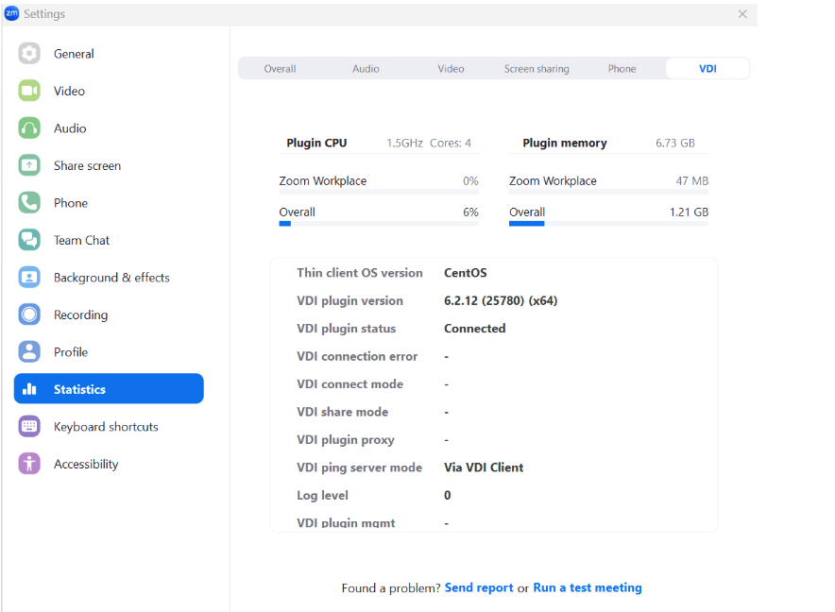Image resolution: width=835 pixels, height=612 pixels.
Task: Open Profile settings label
Action: coord(71,352)
